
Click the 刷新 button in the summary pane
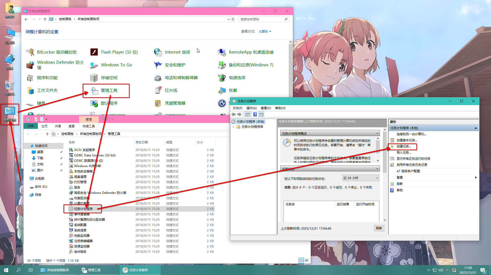[x=379, y=228]
